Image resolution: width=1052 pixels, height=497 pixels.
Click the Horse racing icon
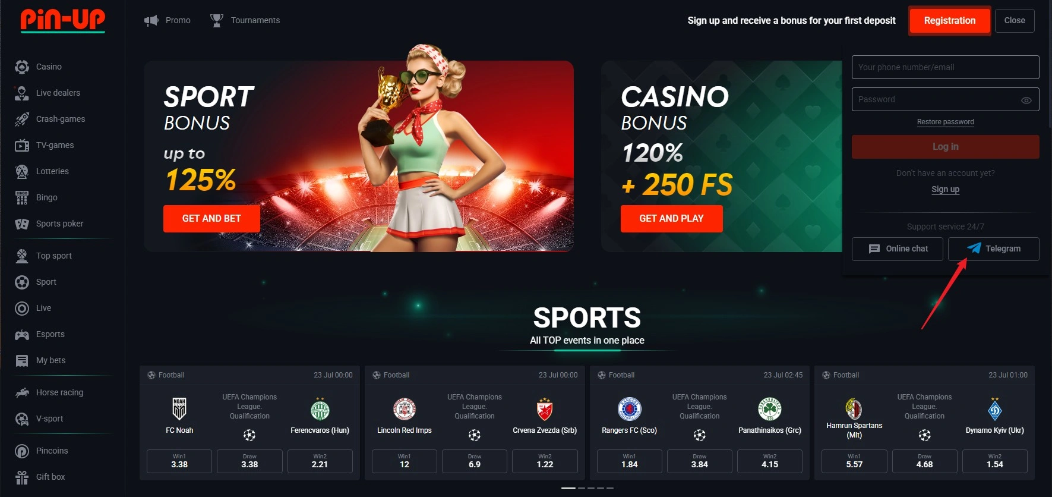click(22, 392)
